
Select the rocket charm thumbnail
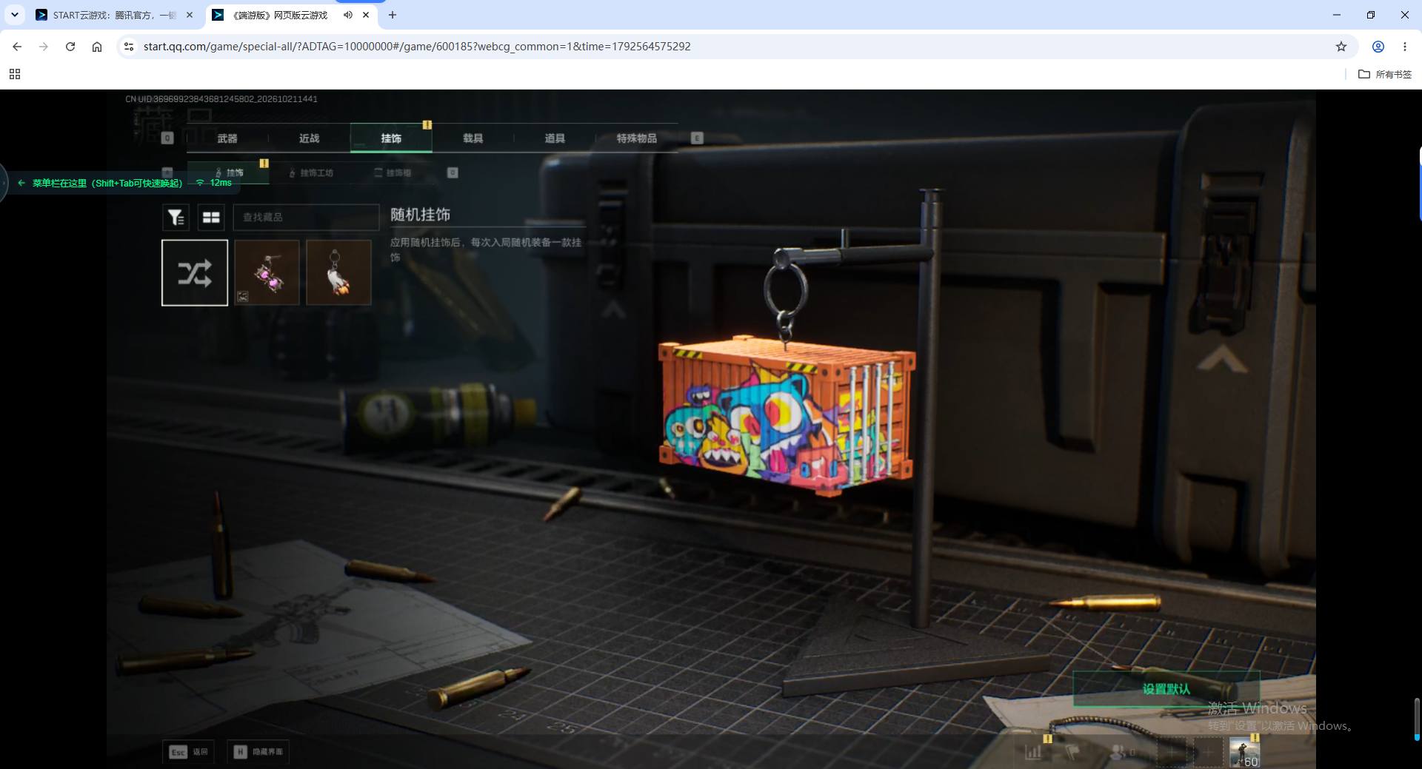pos(338,272)
